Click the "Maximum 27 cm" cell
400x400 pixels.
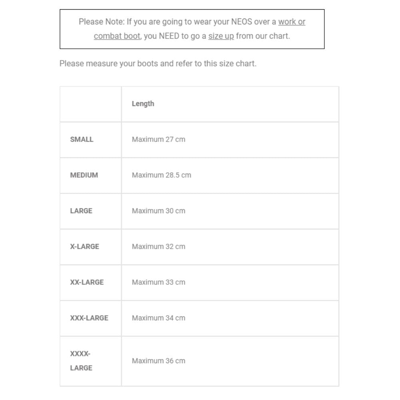pos(158,140)
